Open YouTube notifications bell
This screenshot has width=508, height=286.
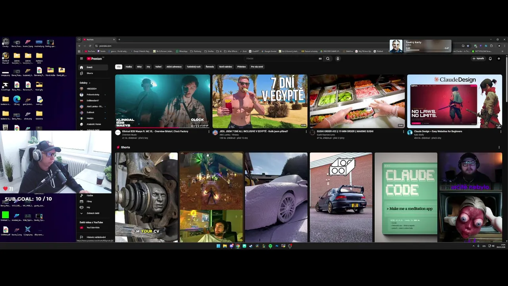click(x=490, y=58)
